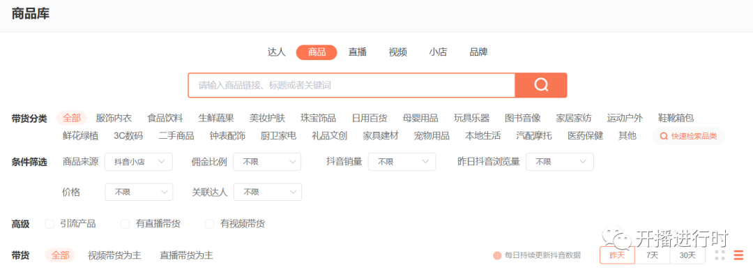753x272 pixels.
Task: Select the 礼品文创 category
Action: [329, 136]
